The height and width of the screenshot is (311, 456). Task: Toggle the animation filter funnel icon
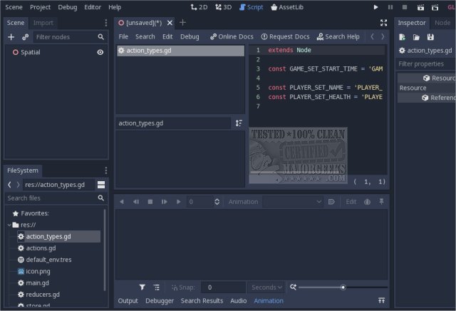pos(142,287)
